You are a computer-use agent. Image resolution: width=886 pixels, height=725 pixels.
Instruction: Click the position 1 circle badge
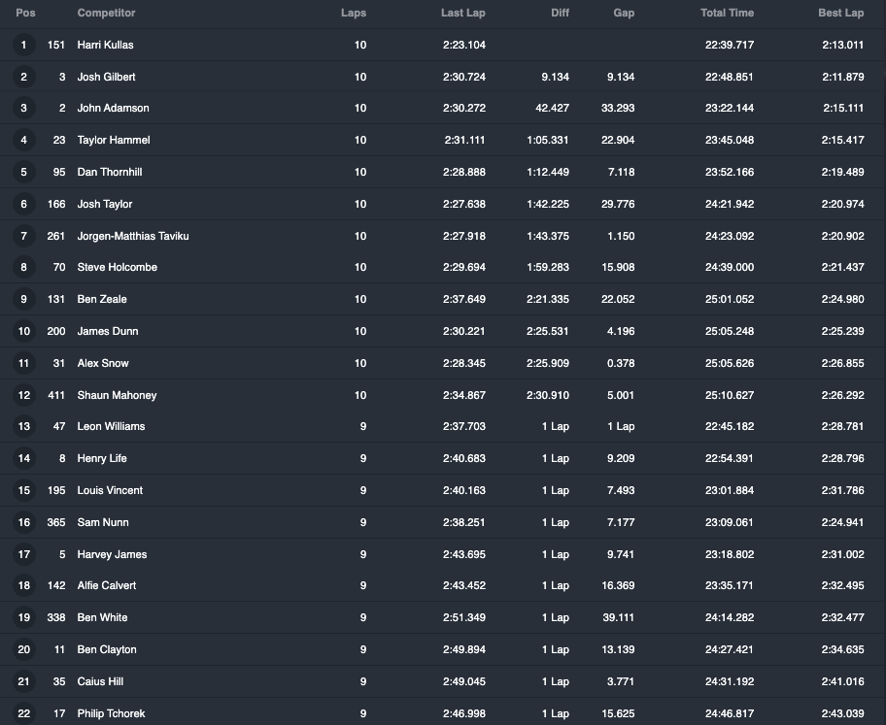tap(23, 45)
